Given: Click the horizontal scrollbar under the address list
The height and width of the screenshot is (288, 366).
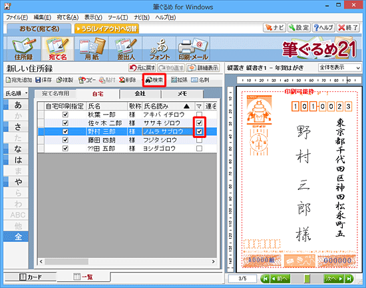Looking at the screenshot, I should (x=127, y=261).
